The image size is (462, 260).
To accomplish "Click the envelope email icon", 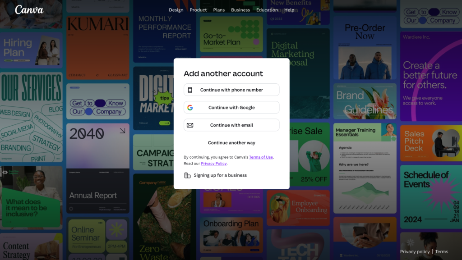I will click(x=190, y=125).
